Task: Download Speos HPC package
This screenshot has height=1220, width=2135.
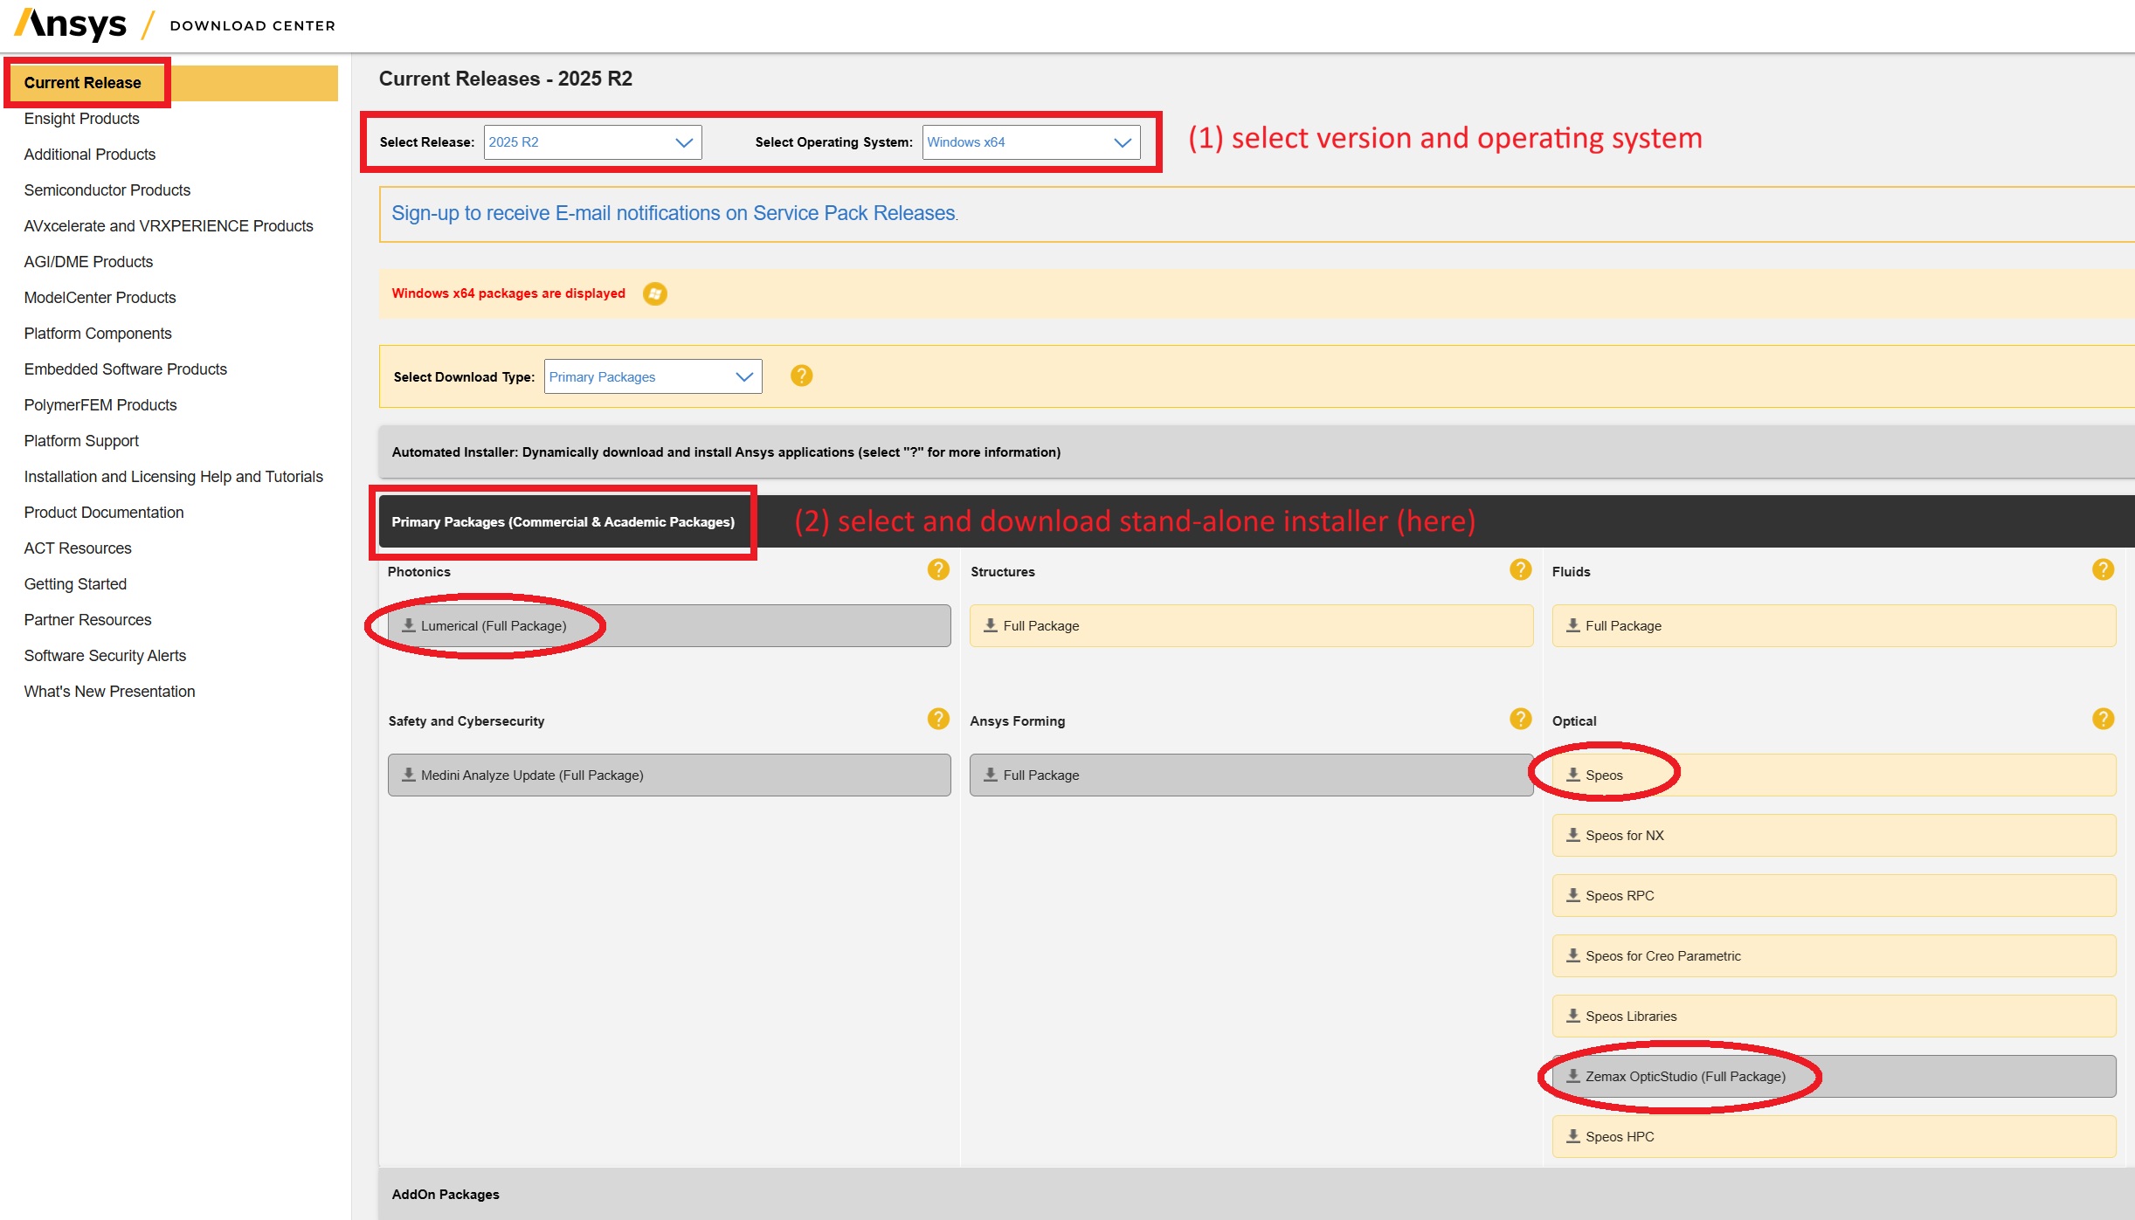Action: (x=1834, y=1136)
